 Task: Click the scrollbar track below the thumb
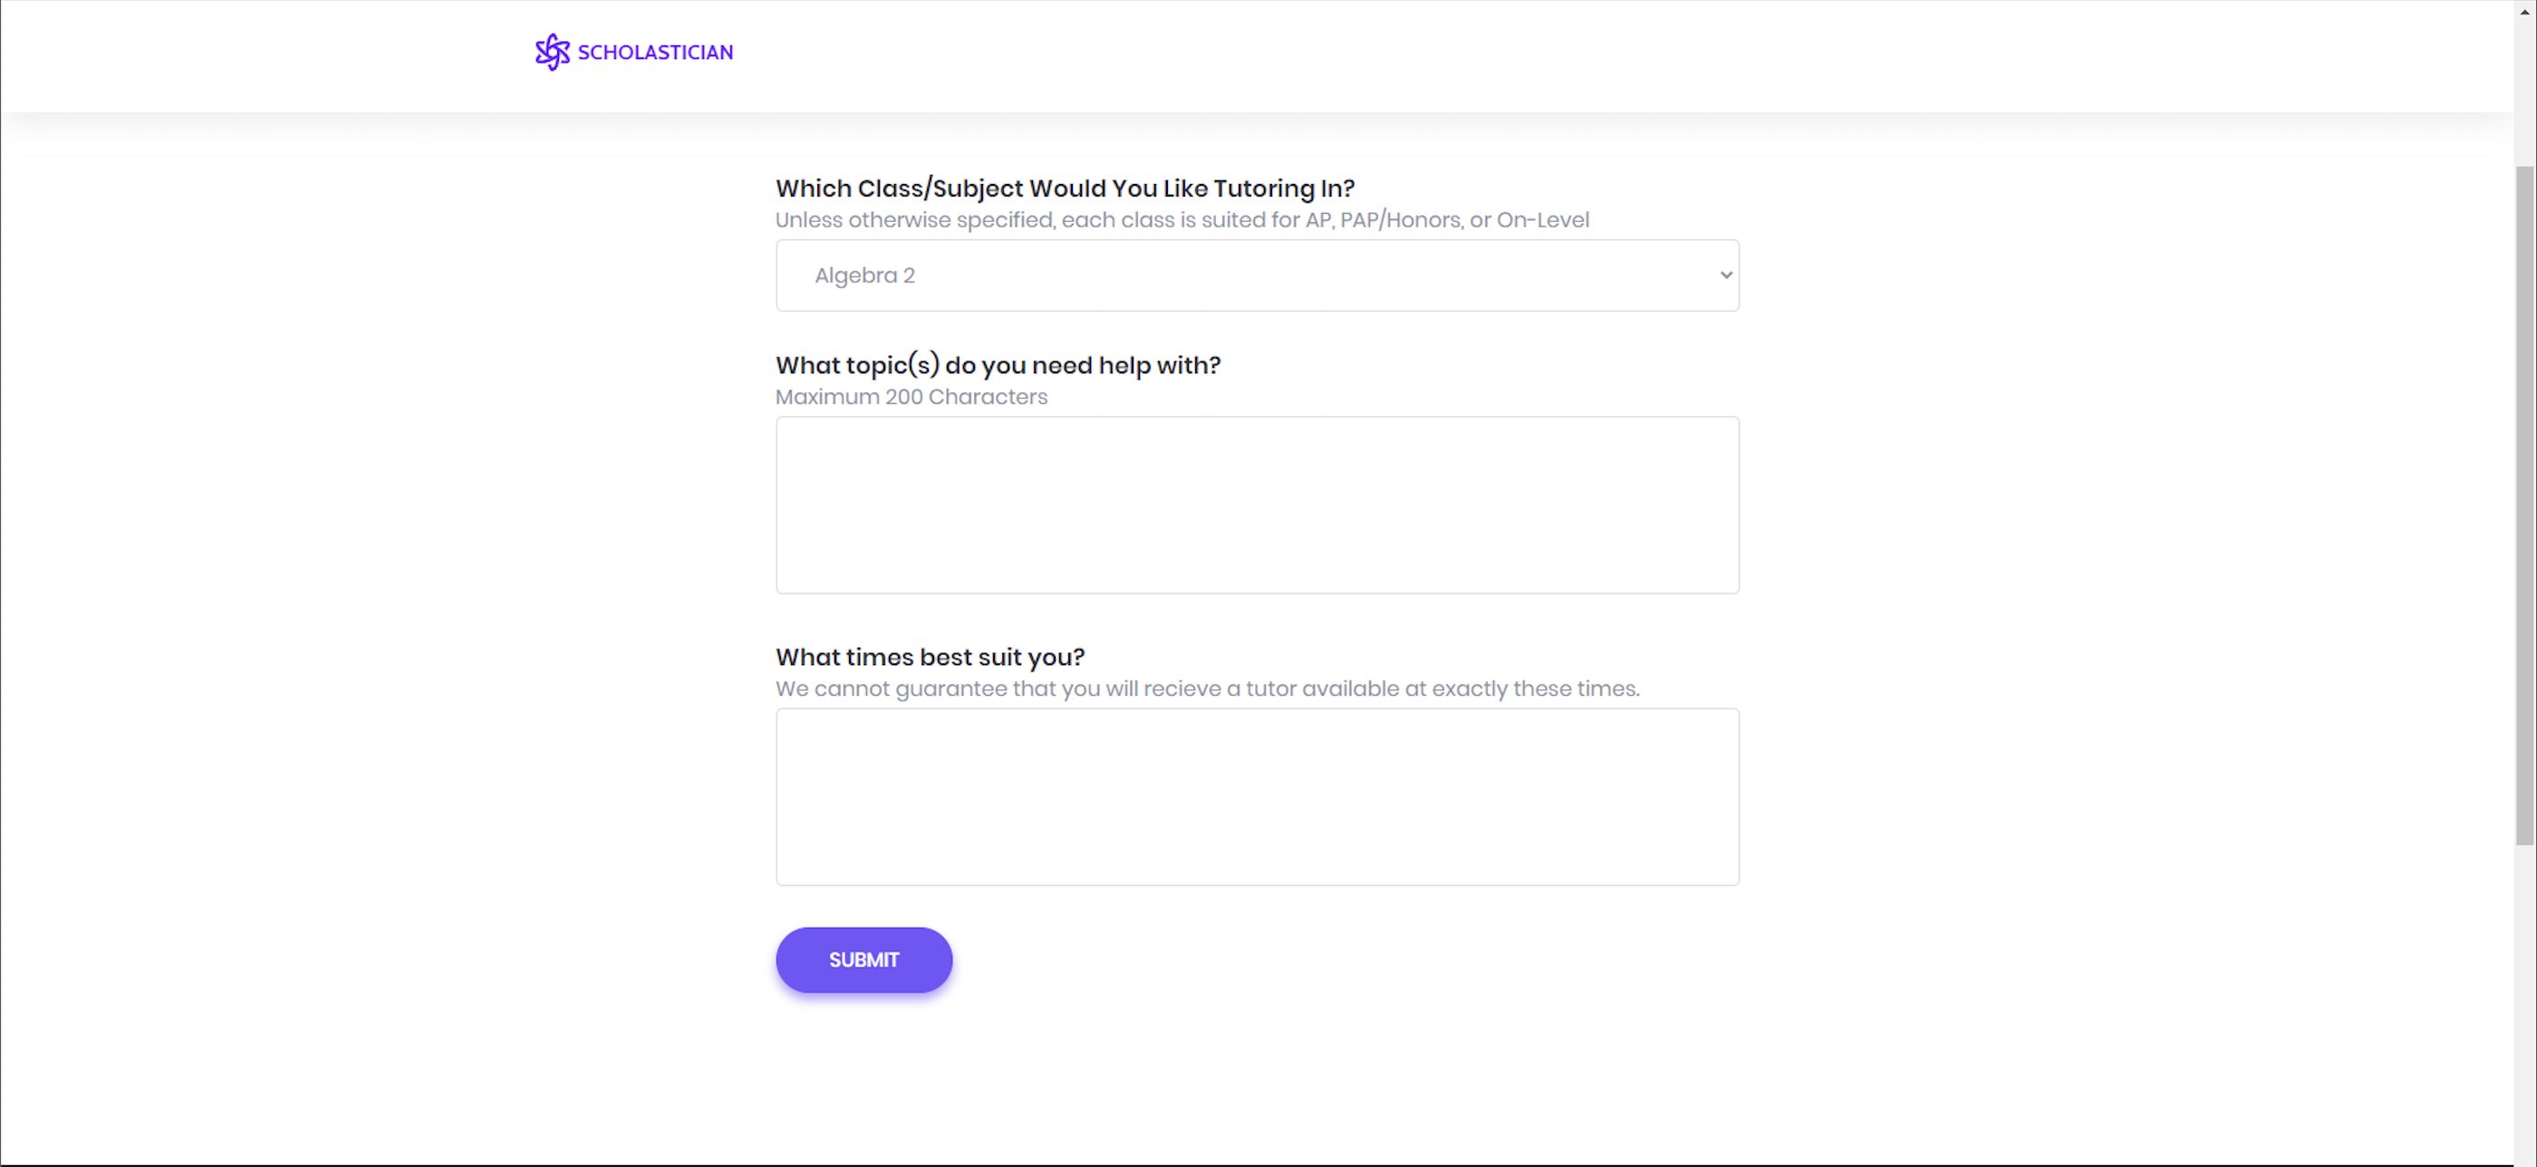2525,1005
